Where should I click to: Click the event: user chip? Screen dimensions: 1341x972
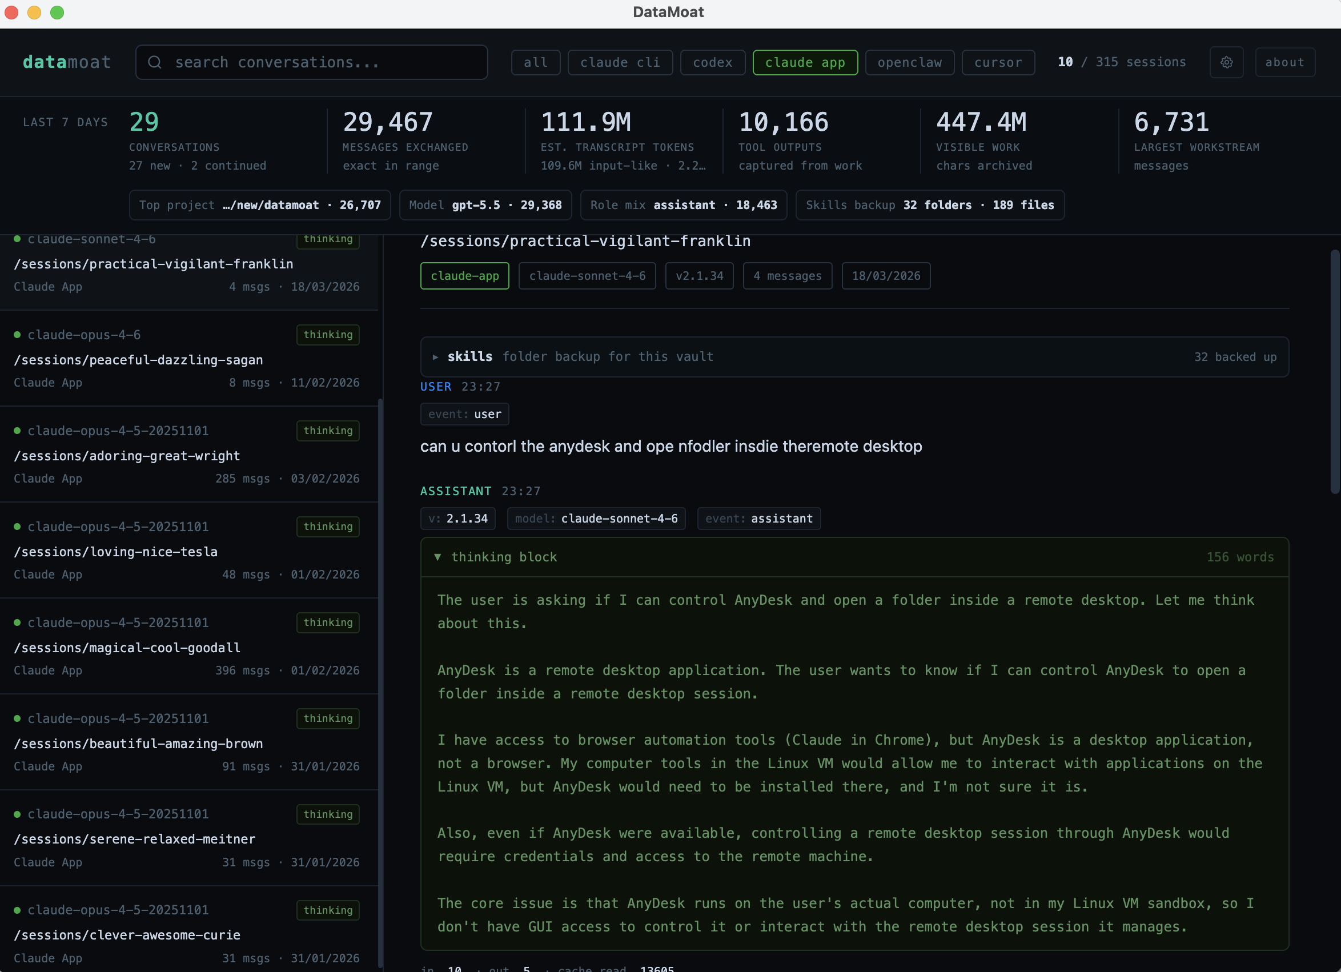click(x=465, y=414)
